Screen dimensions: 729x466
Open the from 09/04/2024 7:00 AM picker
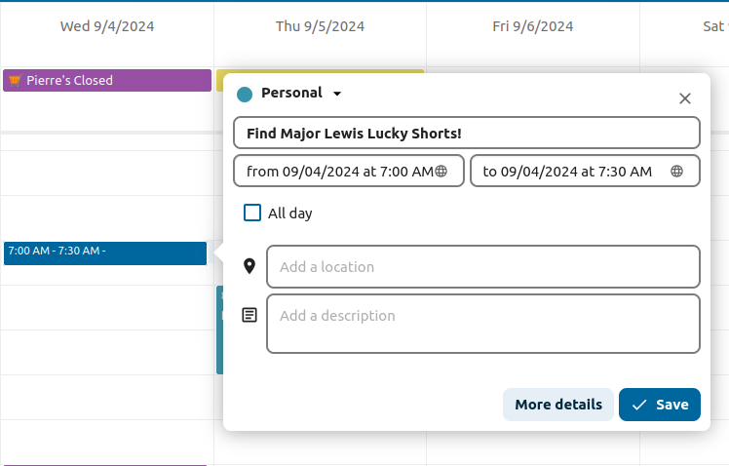click(339, 171)
